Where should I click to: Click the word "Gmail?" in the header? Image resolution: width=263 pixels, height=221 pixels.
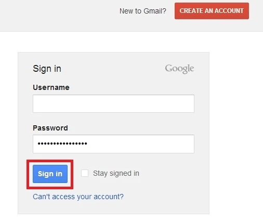[155, 11]
